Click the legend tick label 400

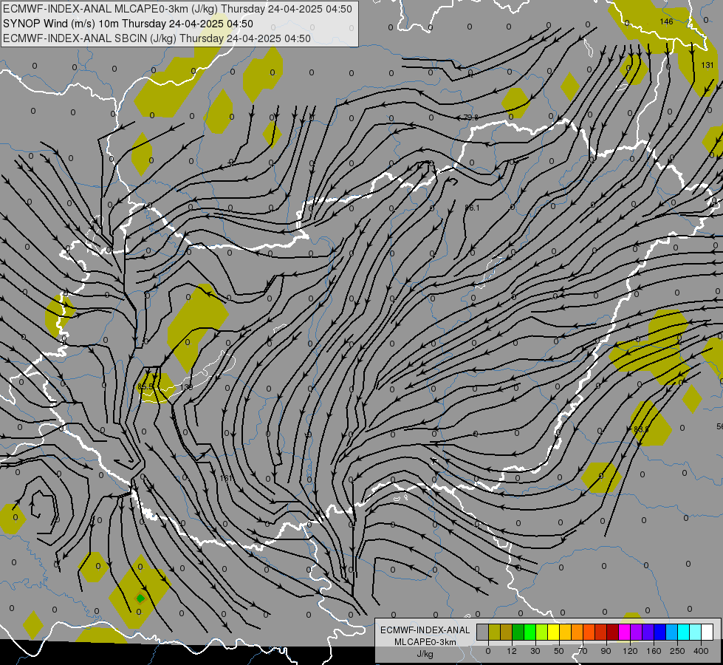(x=701, y=651)
